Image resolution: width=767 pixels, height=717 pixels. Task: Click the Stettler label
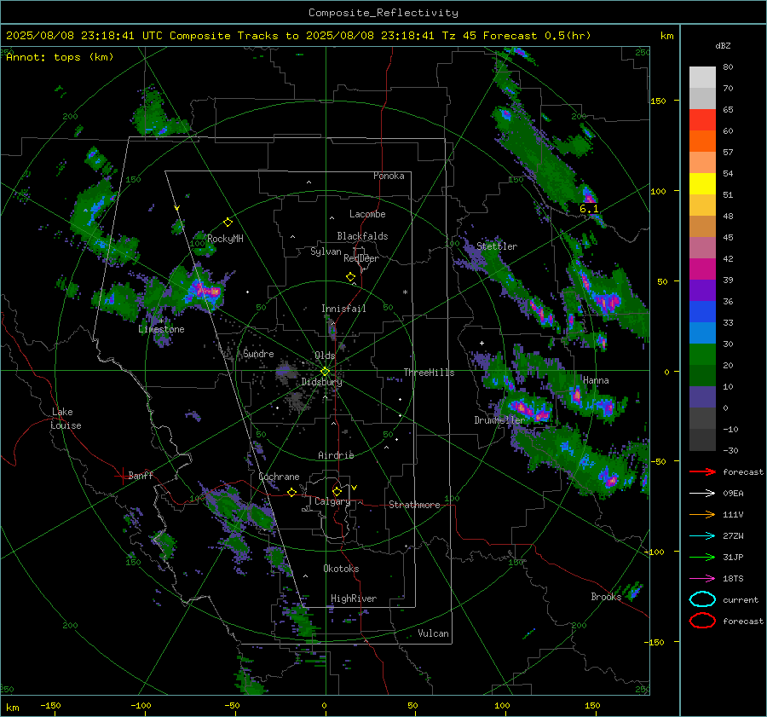[x=497, y=246]
